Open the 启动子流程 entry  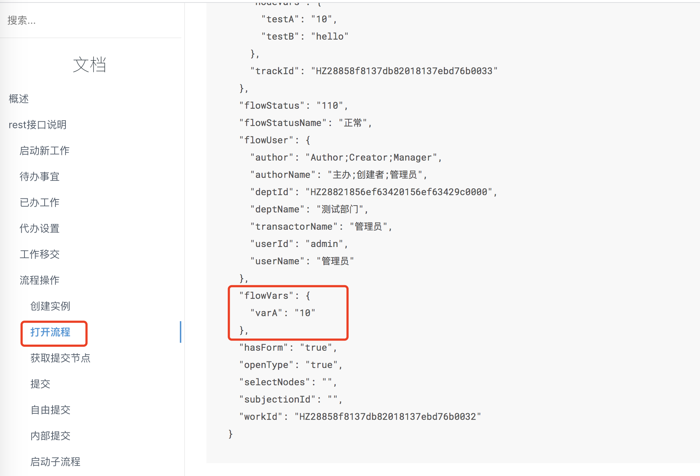pos(55,462)
